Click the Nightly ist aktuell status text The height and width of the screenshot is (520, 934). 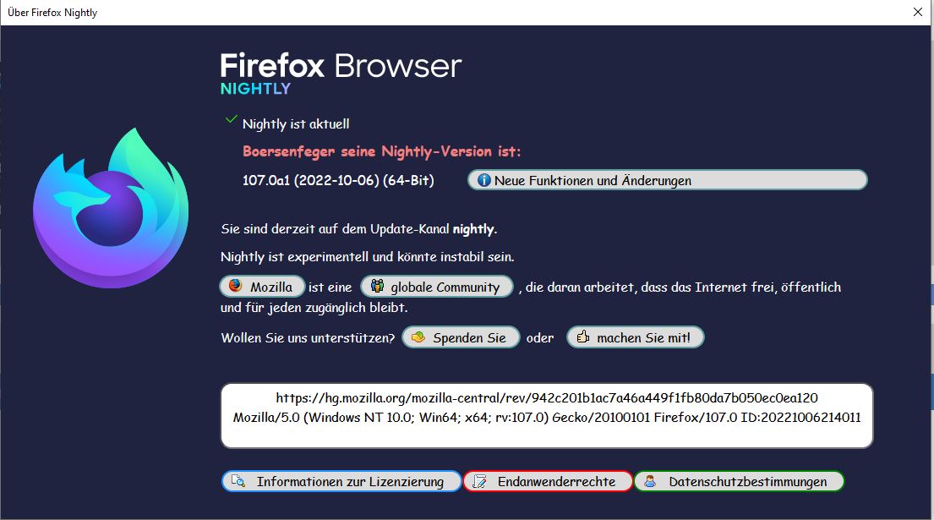296,124
